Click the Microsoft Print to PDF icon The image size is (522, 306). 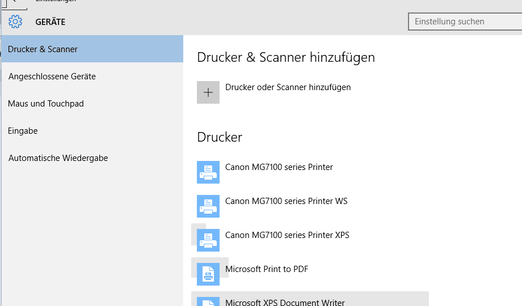[208, 274]
